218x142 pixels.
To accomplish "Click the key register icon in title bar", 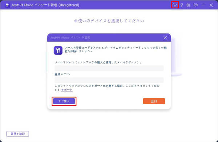I will pos(182,5).
